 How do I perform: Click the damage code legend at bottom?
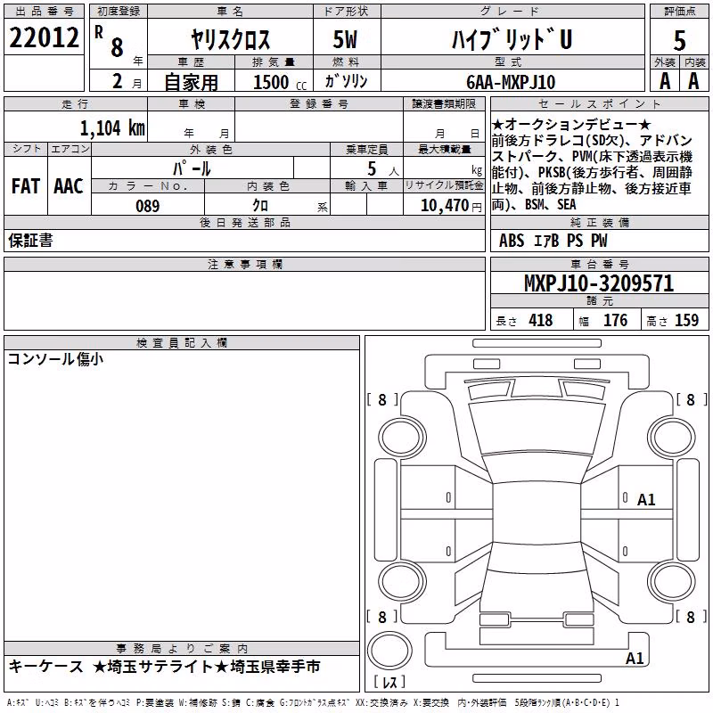(x=313, y=702)
